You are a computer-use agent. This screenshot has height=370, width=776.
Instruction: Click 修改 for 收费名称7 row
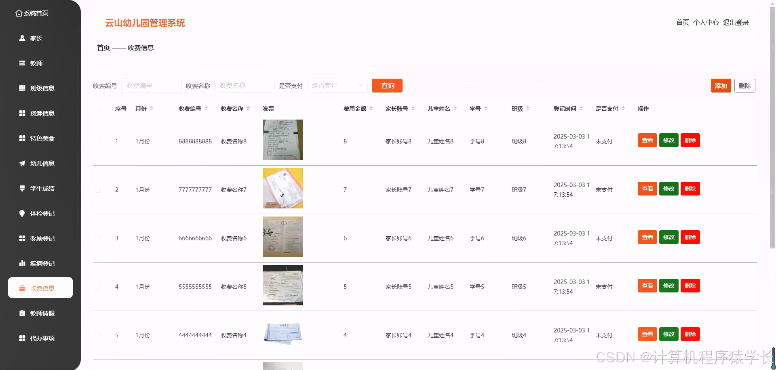point(669,189)
